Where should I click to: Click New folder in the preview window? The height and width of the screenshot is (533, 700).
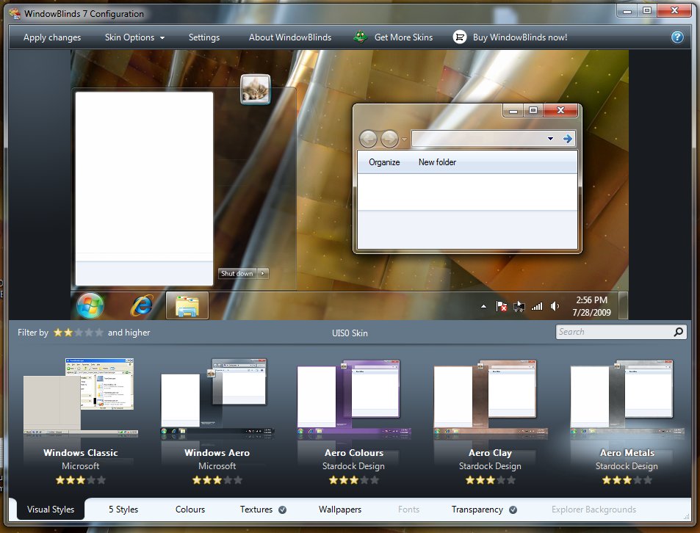[438, 162]
